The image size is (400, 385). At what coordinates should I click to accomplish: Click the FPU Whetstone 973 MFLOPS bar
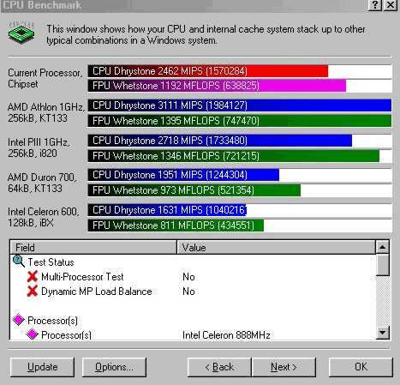point(194,190)
